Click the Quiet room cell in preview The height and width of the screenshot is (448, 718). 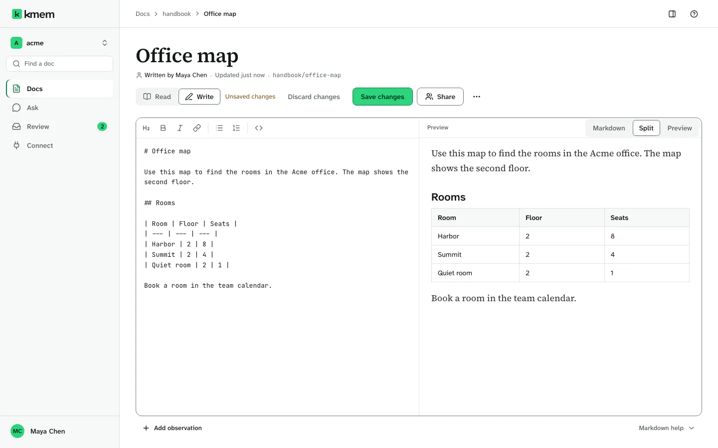click(x=475, y=273)
